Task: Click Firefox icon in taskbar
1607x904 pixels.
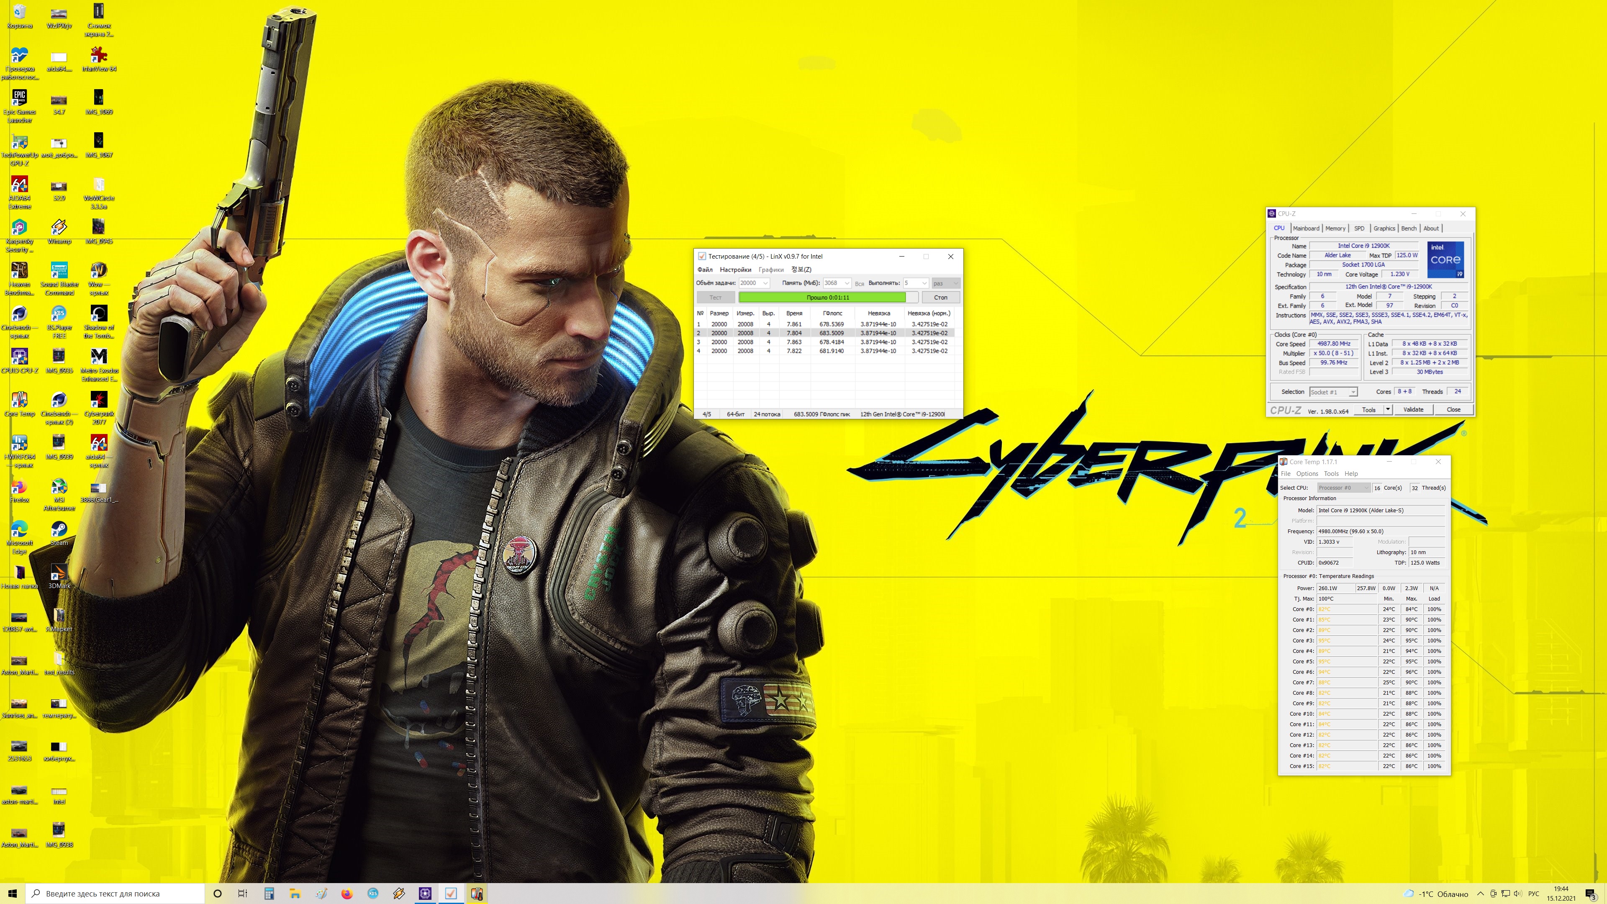Action: tap(347, 894)
